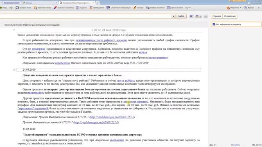This screenshot has width=262, height=147.
Task: Close the Новости для специалиста tab
Action: [x=93, y=3]
